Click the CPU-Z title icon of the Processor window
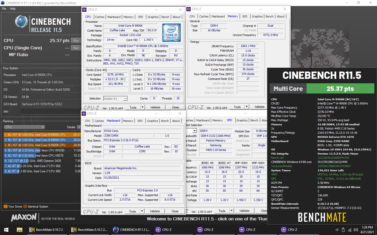Image resolution: width=377 pixels, height=235 pixels. pos(84,10)
